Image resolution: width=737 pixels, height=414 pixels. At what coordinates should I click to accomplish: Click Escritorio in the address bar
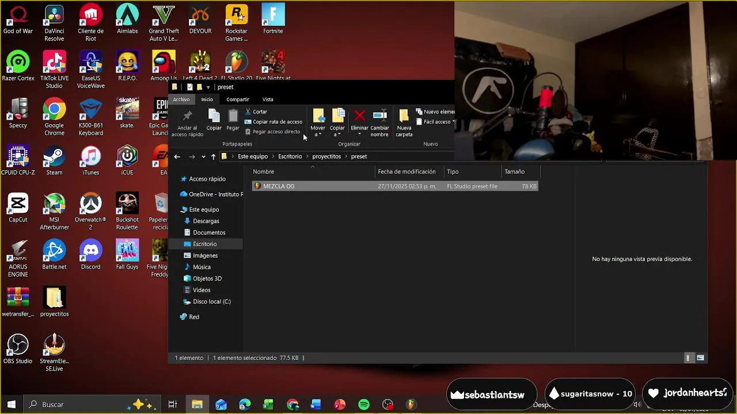click(x=290, y=156)
